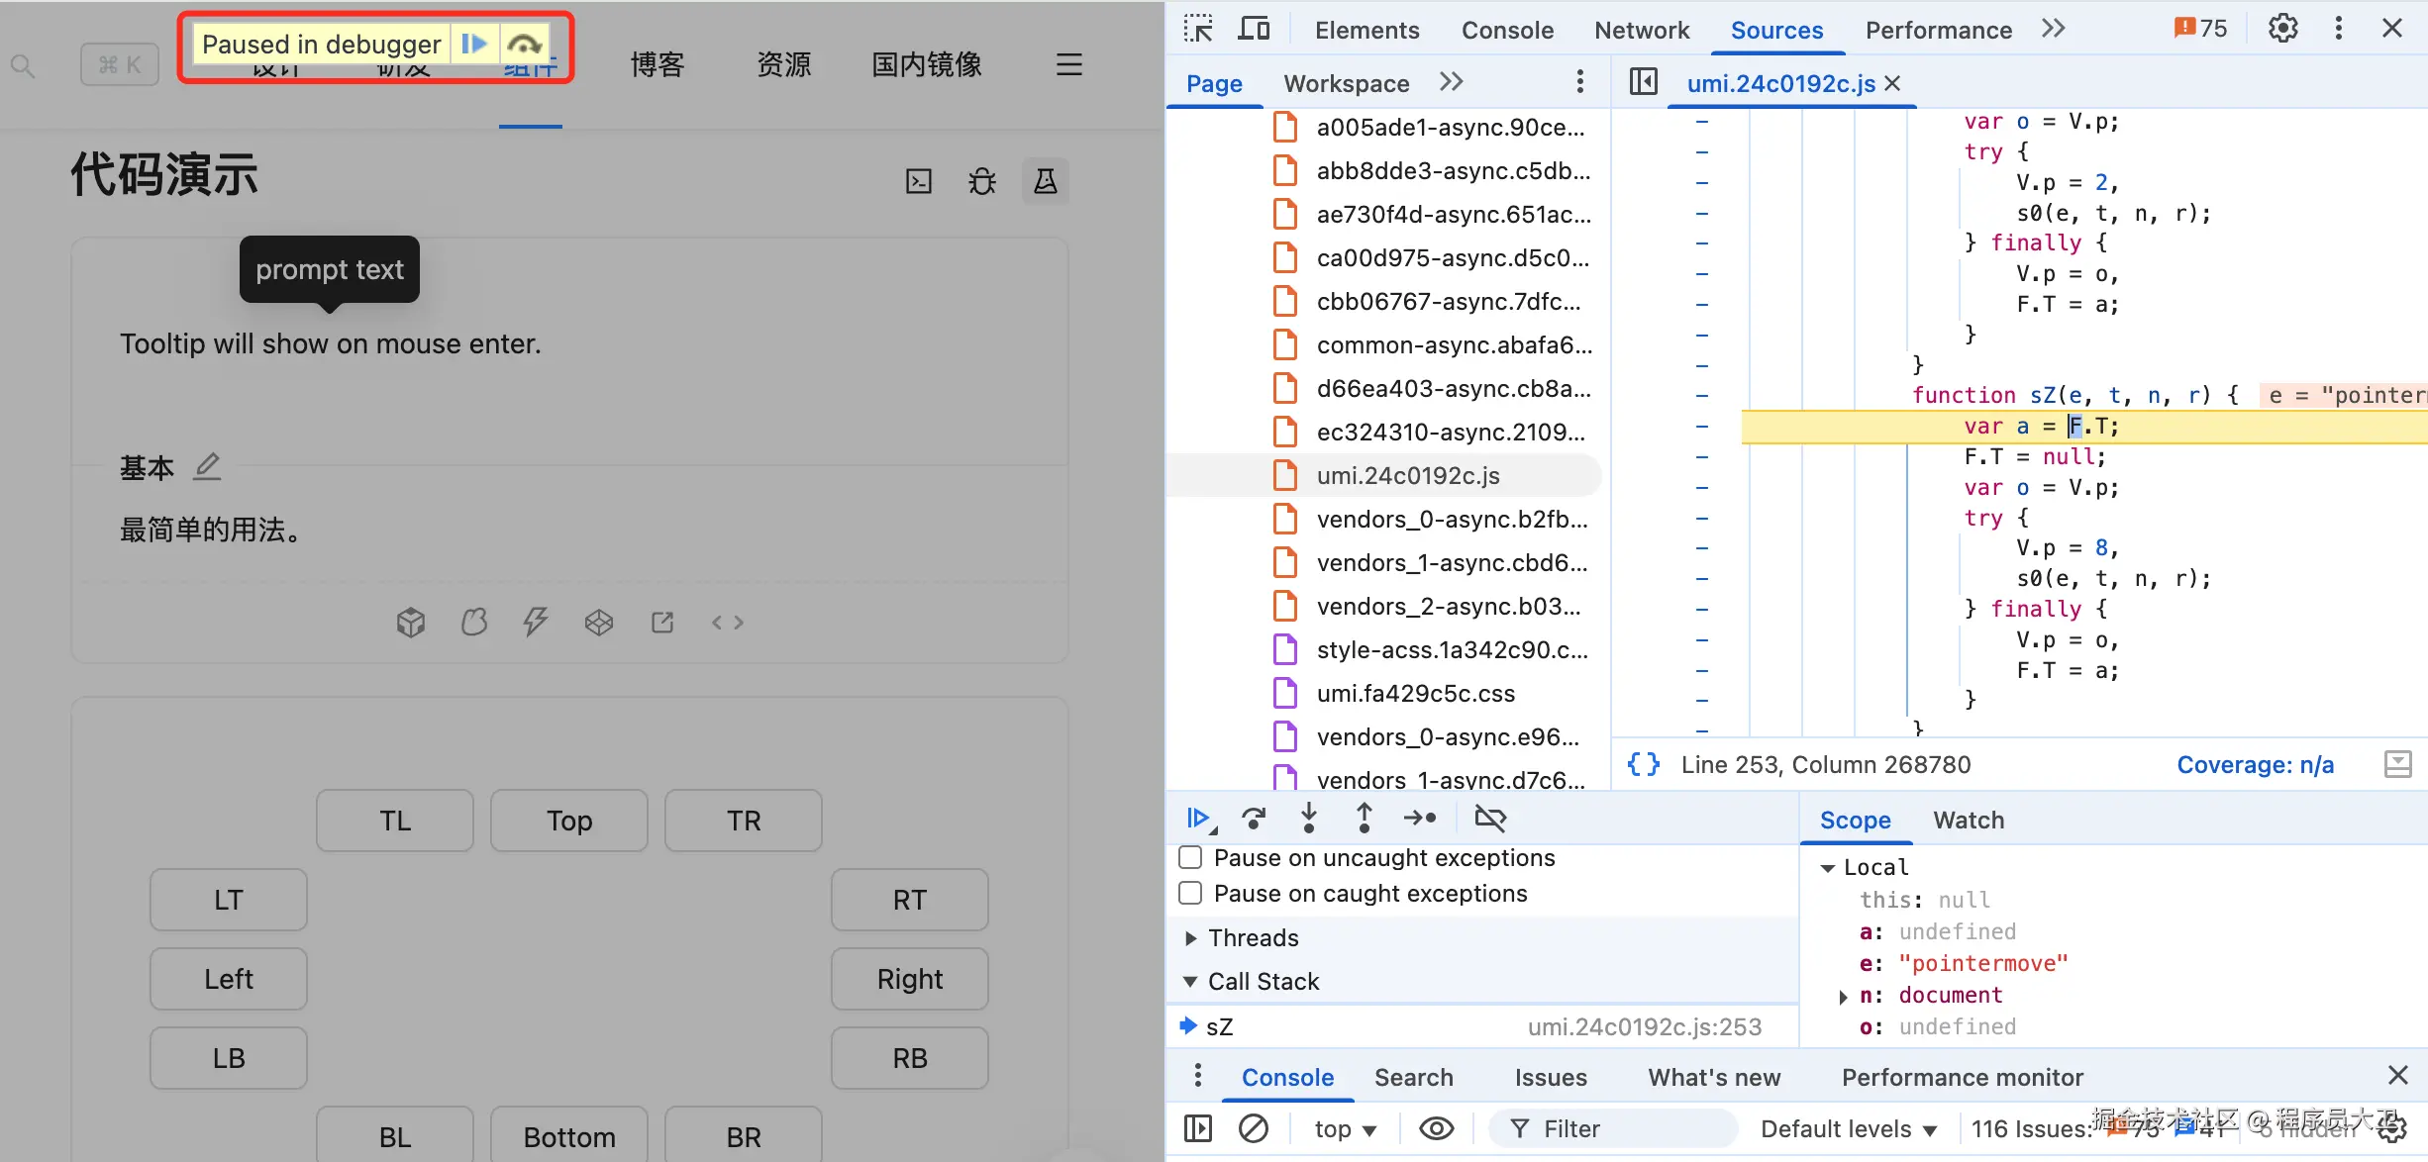
Task: Click the Coverage: n/a link
Action: 2255,764
